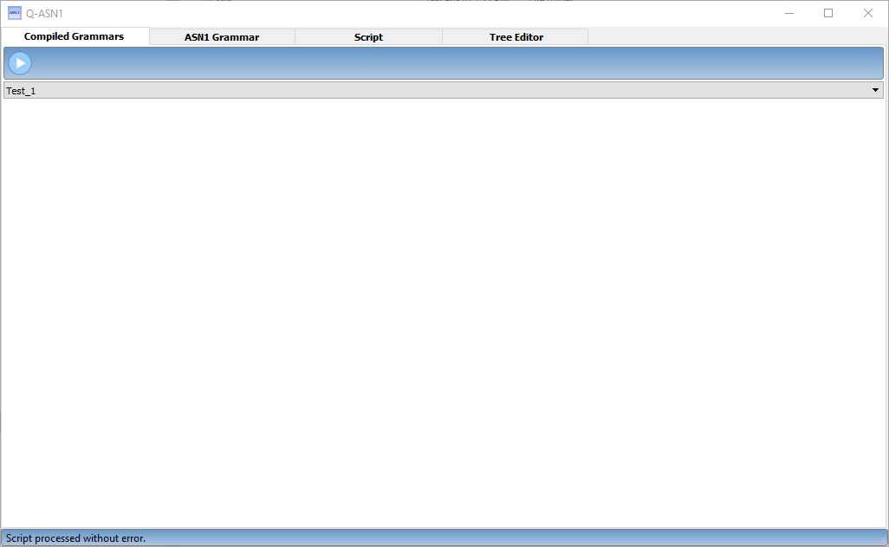Click the resize grip in the status bar corner
Viewport: 889px width, 547px height.
pos(882,540)
